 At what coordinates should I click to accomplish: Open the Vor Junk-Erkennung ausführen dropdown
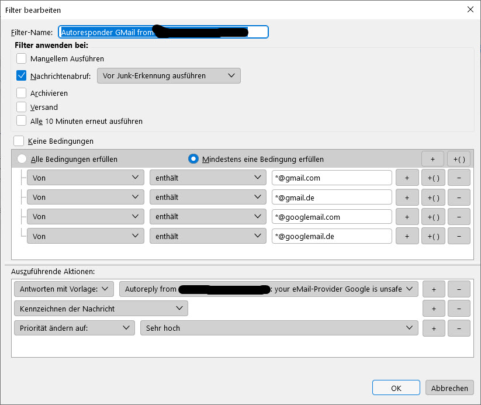[x=168, y=75]
